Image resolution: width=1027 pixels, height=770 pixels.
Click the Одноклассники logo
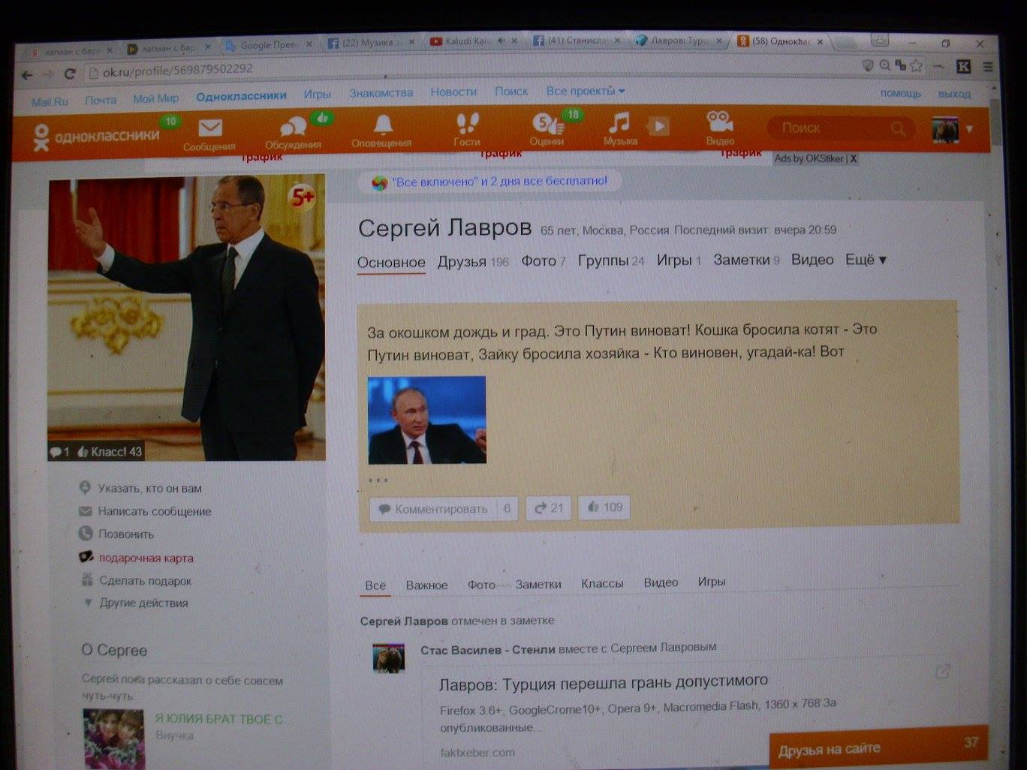point(96,137)
